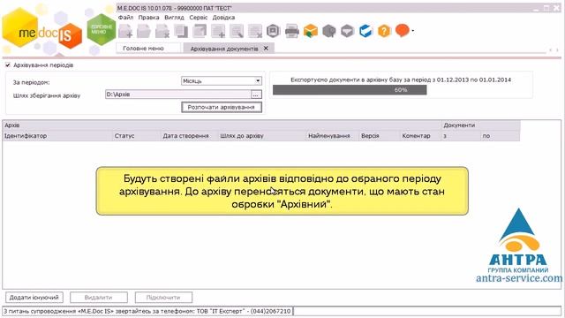Click the "по" column header
Screen dimensions: 565x318
[x=501, y=136]
